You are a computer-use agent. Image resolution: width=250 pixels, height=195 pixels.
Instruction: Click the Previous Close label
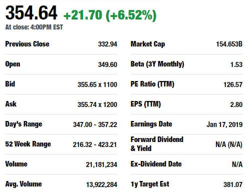tap(27, 44)
